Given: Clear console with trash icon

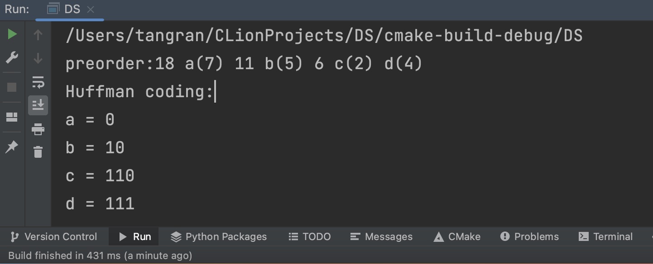Looking at the screenshot, I should coord(38,152).
